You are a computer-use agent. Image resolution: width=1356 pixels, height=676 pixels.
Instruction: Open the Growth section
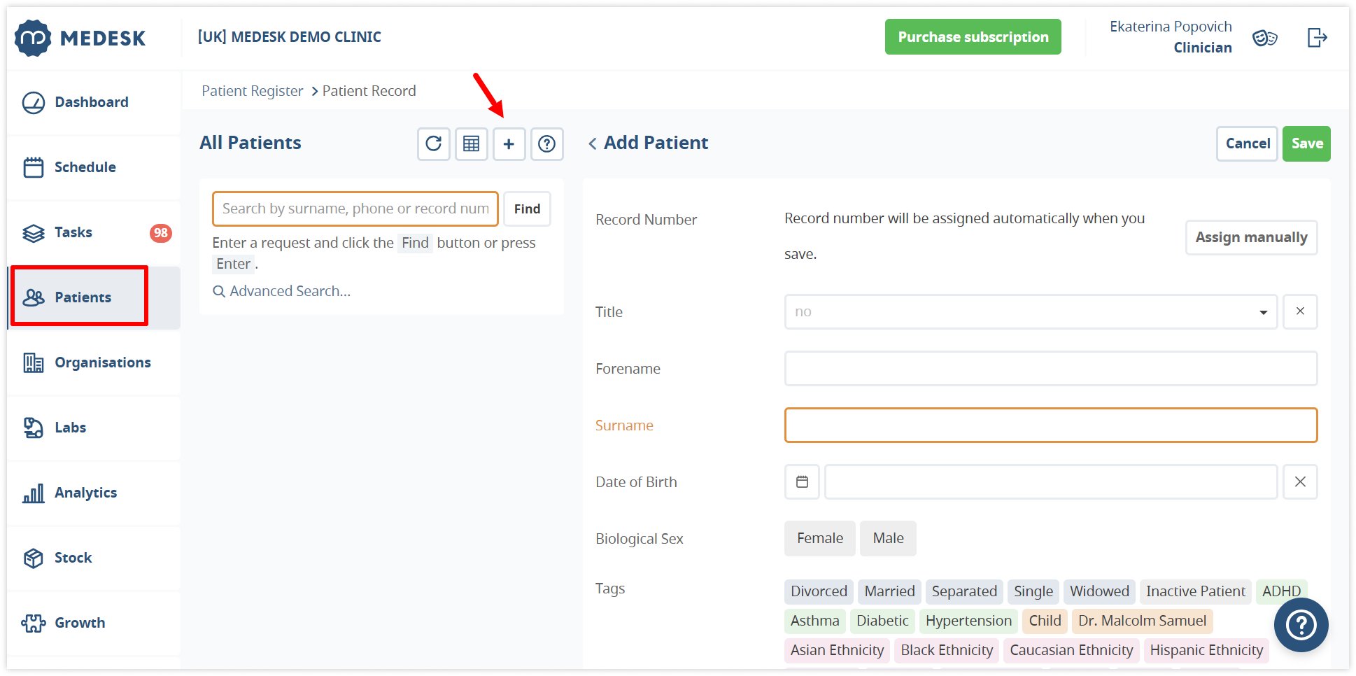(80, 622)
